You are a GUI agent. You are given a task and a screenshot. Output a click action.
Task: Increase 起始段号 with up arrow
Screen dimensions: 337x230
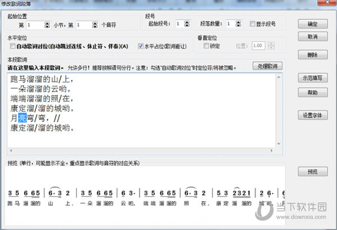coord(187,22)
